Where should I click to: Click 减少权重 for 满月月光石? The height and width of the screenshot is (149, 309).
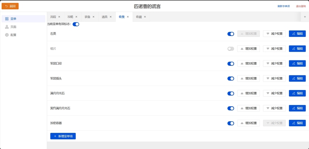coord(274,94)
